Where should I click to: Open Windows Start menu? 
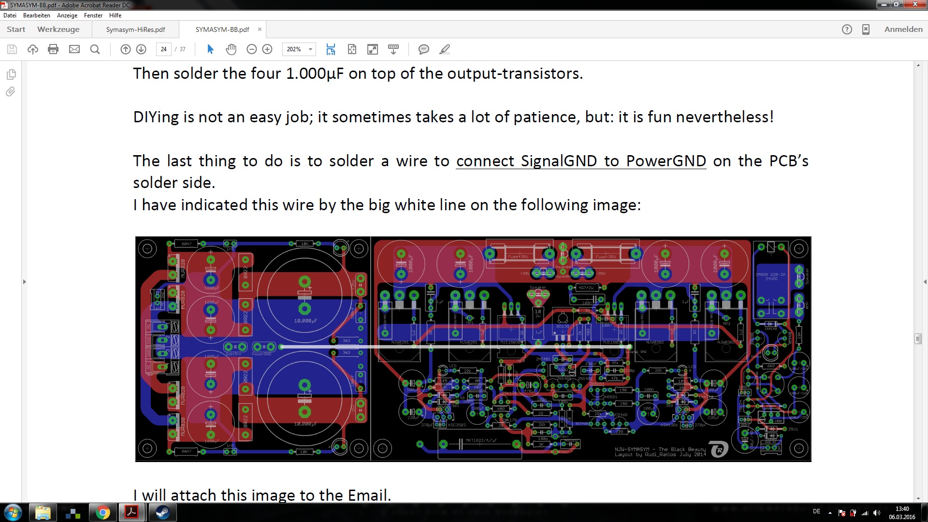pyautogui.click(x=13, y=512)
